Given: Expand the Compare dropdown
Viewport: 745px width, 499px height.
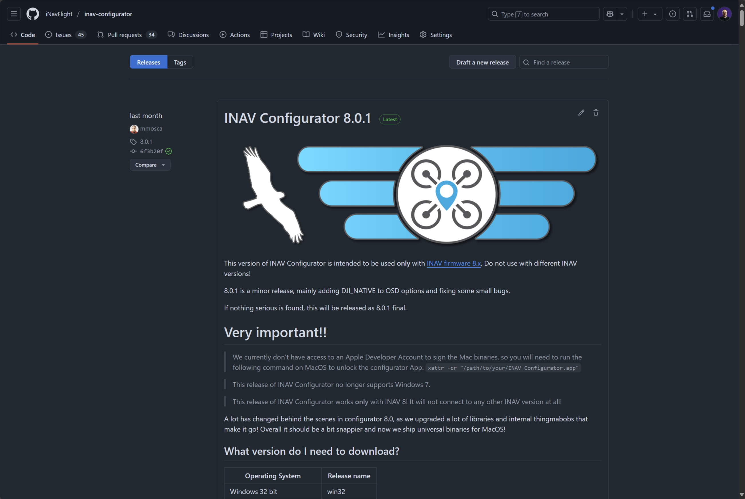Looking at the screenshot, I should (x=150, y=165).
